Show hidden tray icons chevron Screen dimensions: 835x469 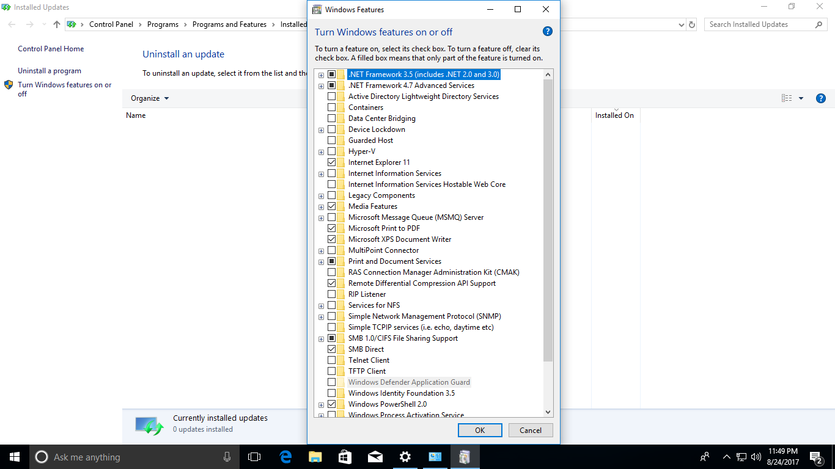tap(726, 457)
